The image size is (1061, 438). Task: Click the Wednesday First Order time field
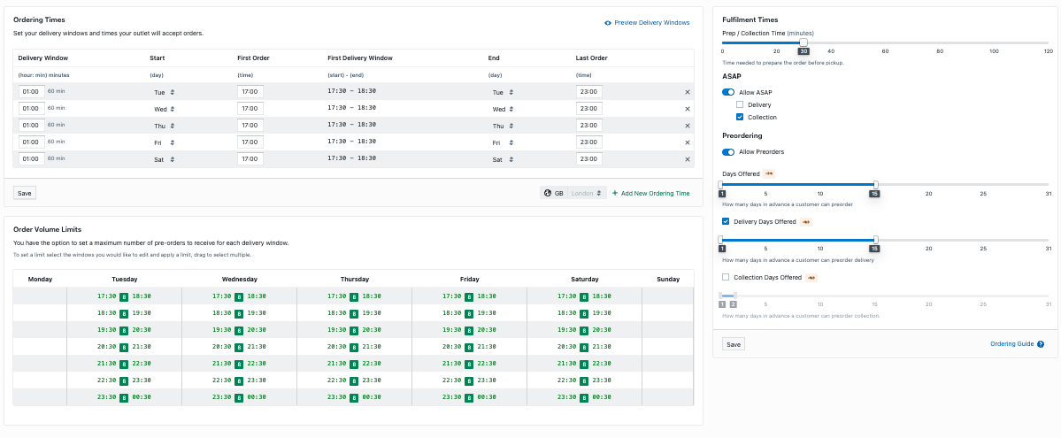(x=250, y=109)
